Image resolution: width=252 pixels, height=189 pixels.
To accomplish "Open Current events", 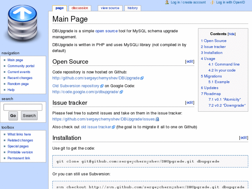I will 19,72.
